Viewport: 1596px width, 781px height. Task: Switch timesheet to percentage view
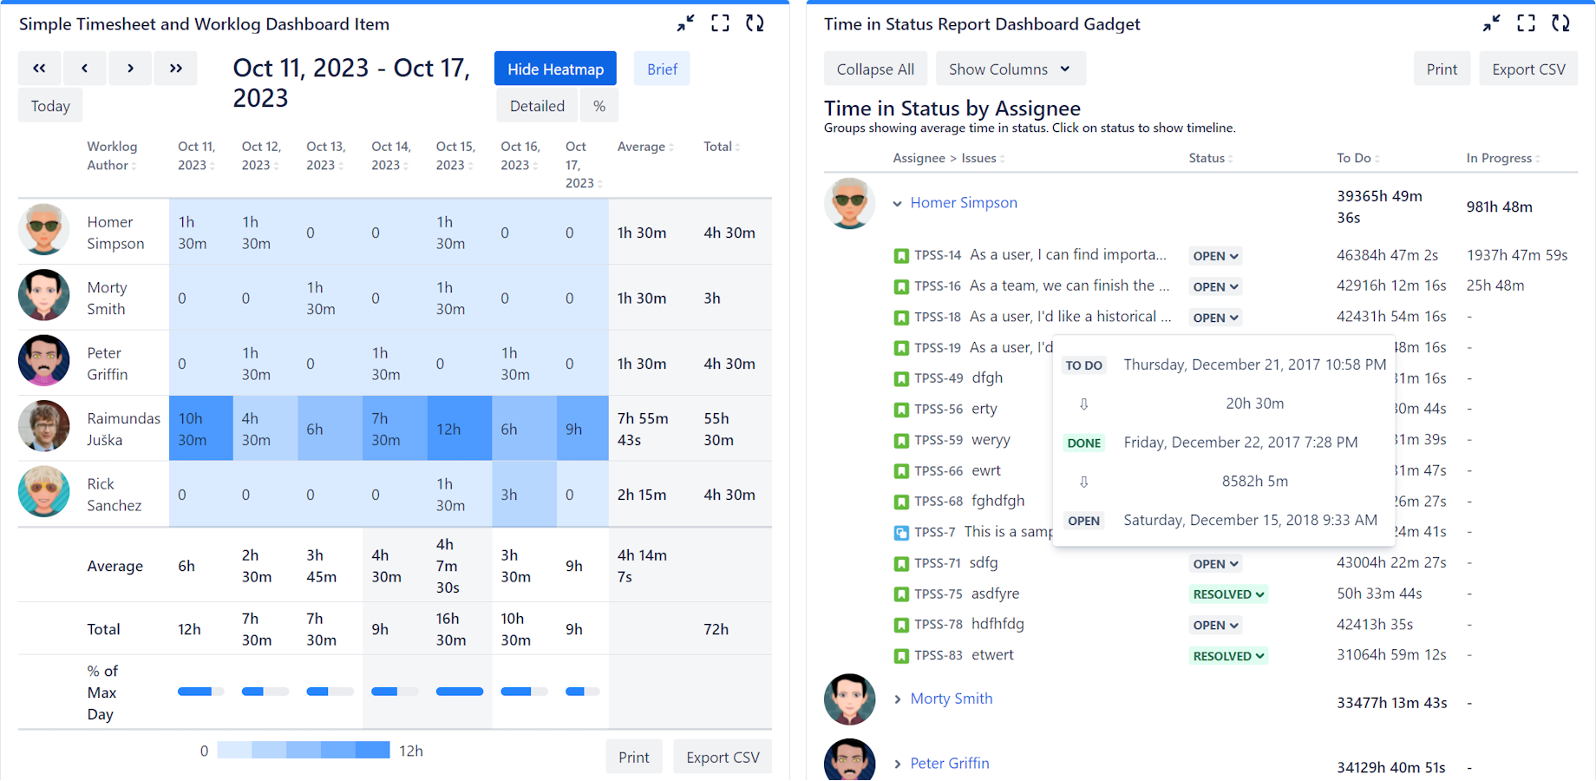click(599, 105)
